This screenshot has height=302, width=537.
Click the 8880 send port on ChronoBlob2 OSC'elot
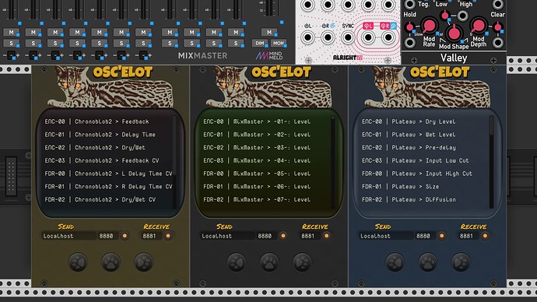coord(108,236)
